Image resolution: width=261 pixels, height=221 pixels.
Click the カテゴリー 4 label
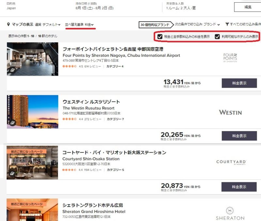[x=115, y=66]
